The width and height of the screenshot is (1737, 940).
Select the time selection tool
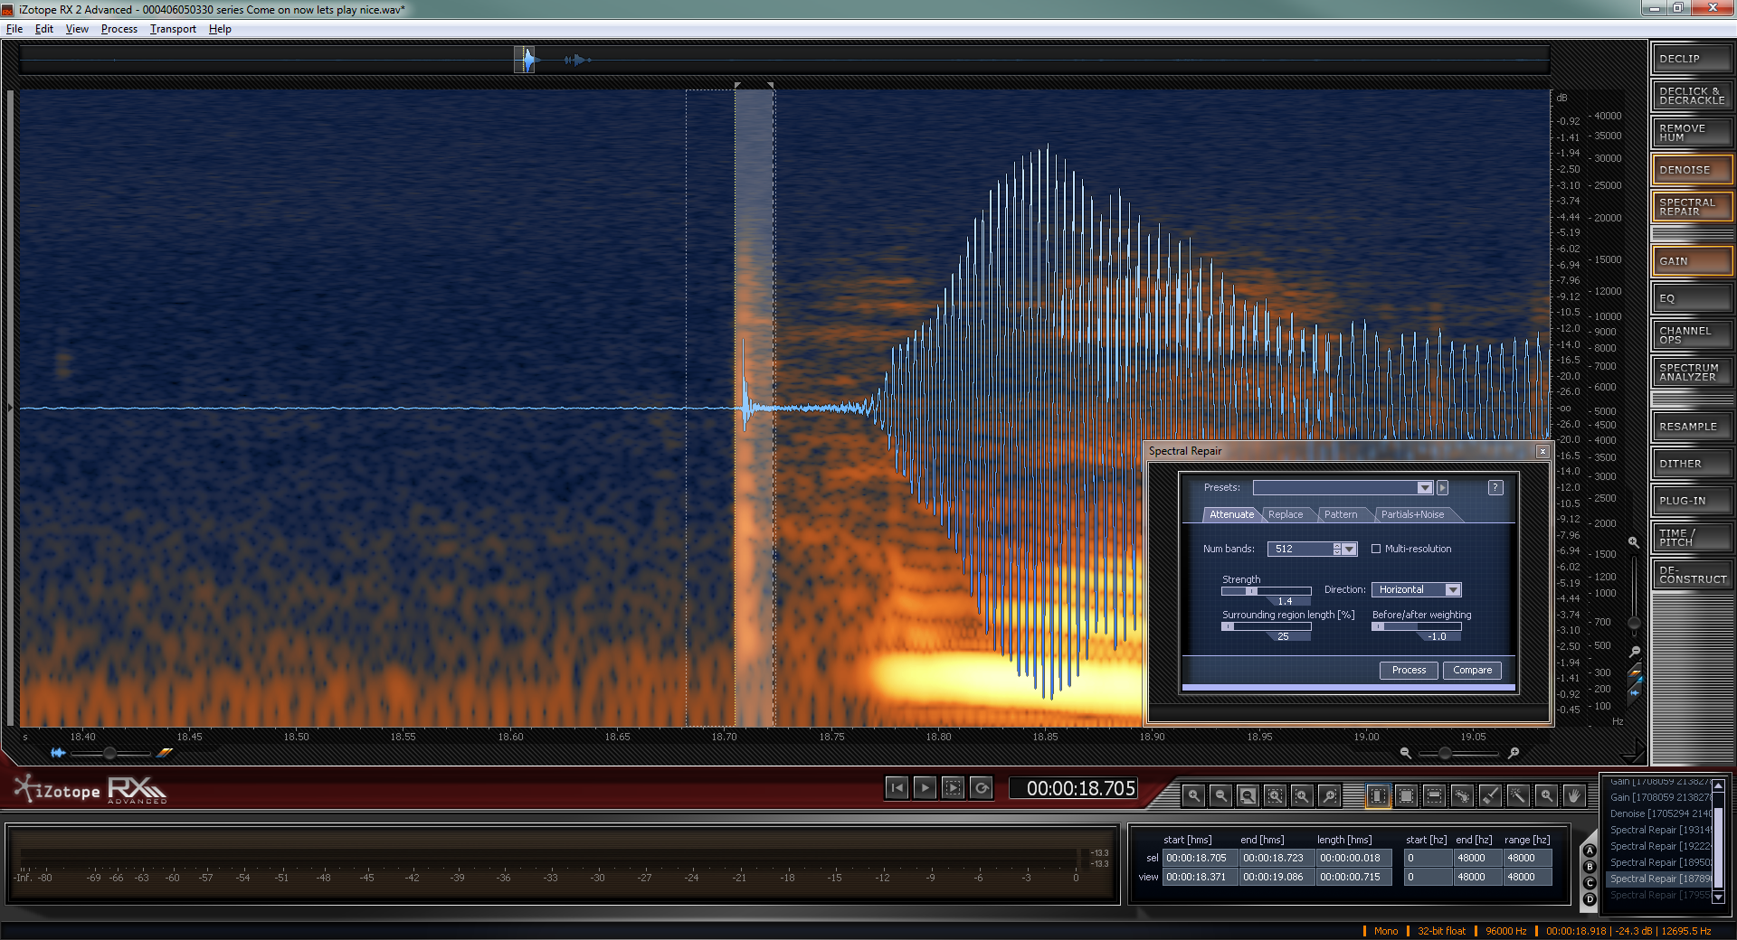click(1378, 795)
